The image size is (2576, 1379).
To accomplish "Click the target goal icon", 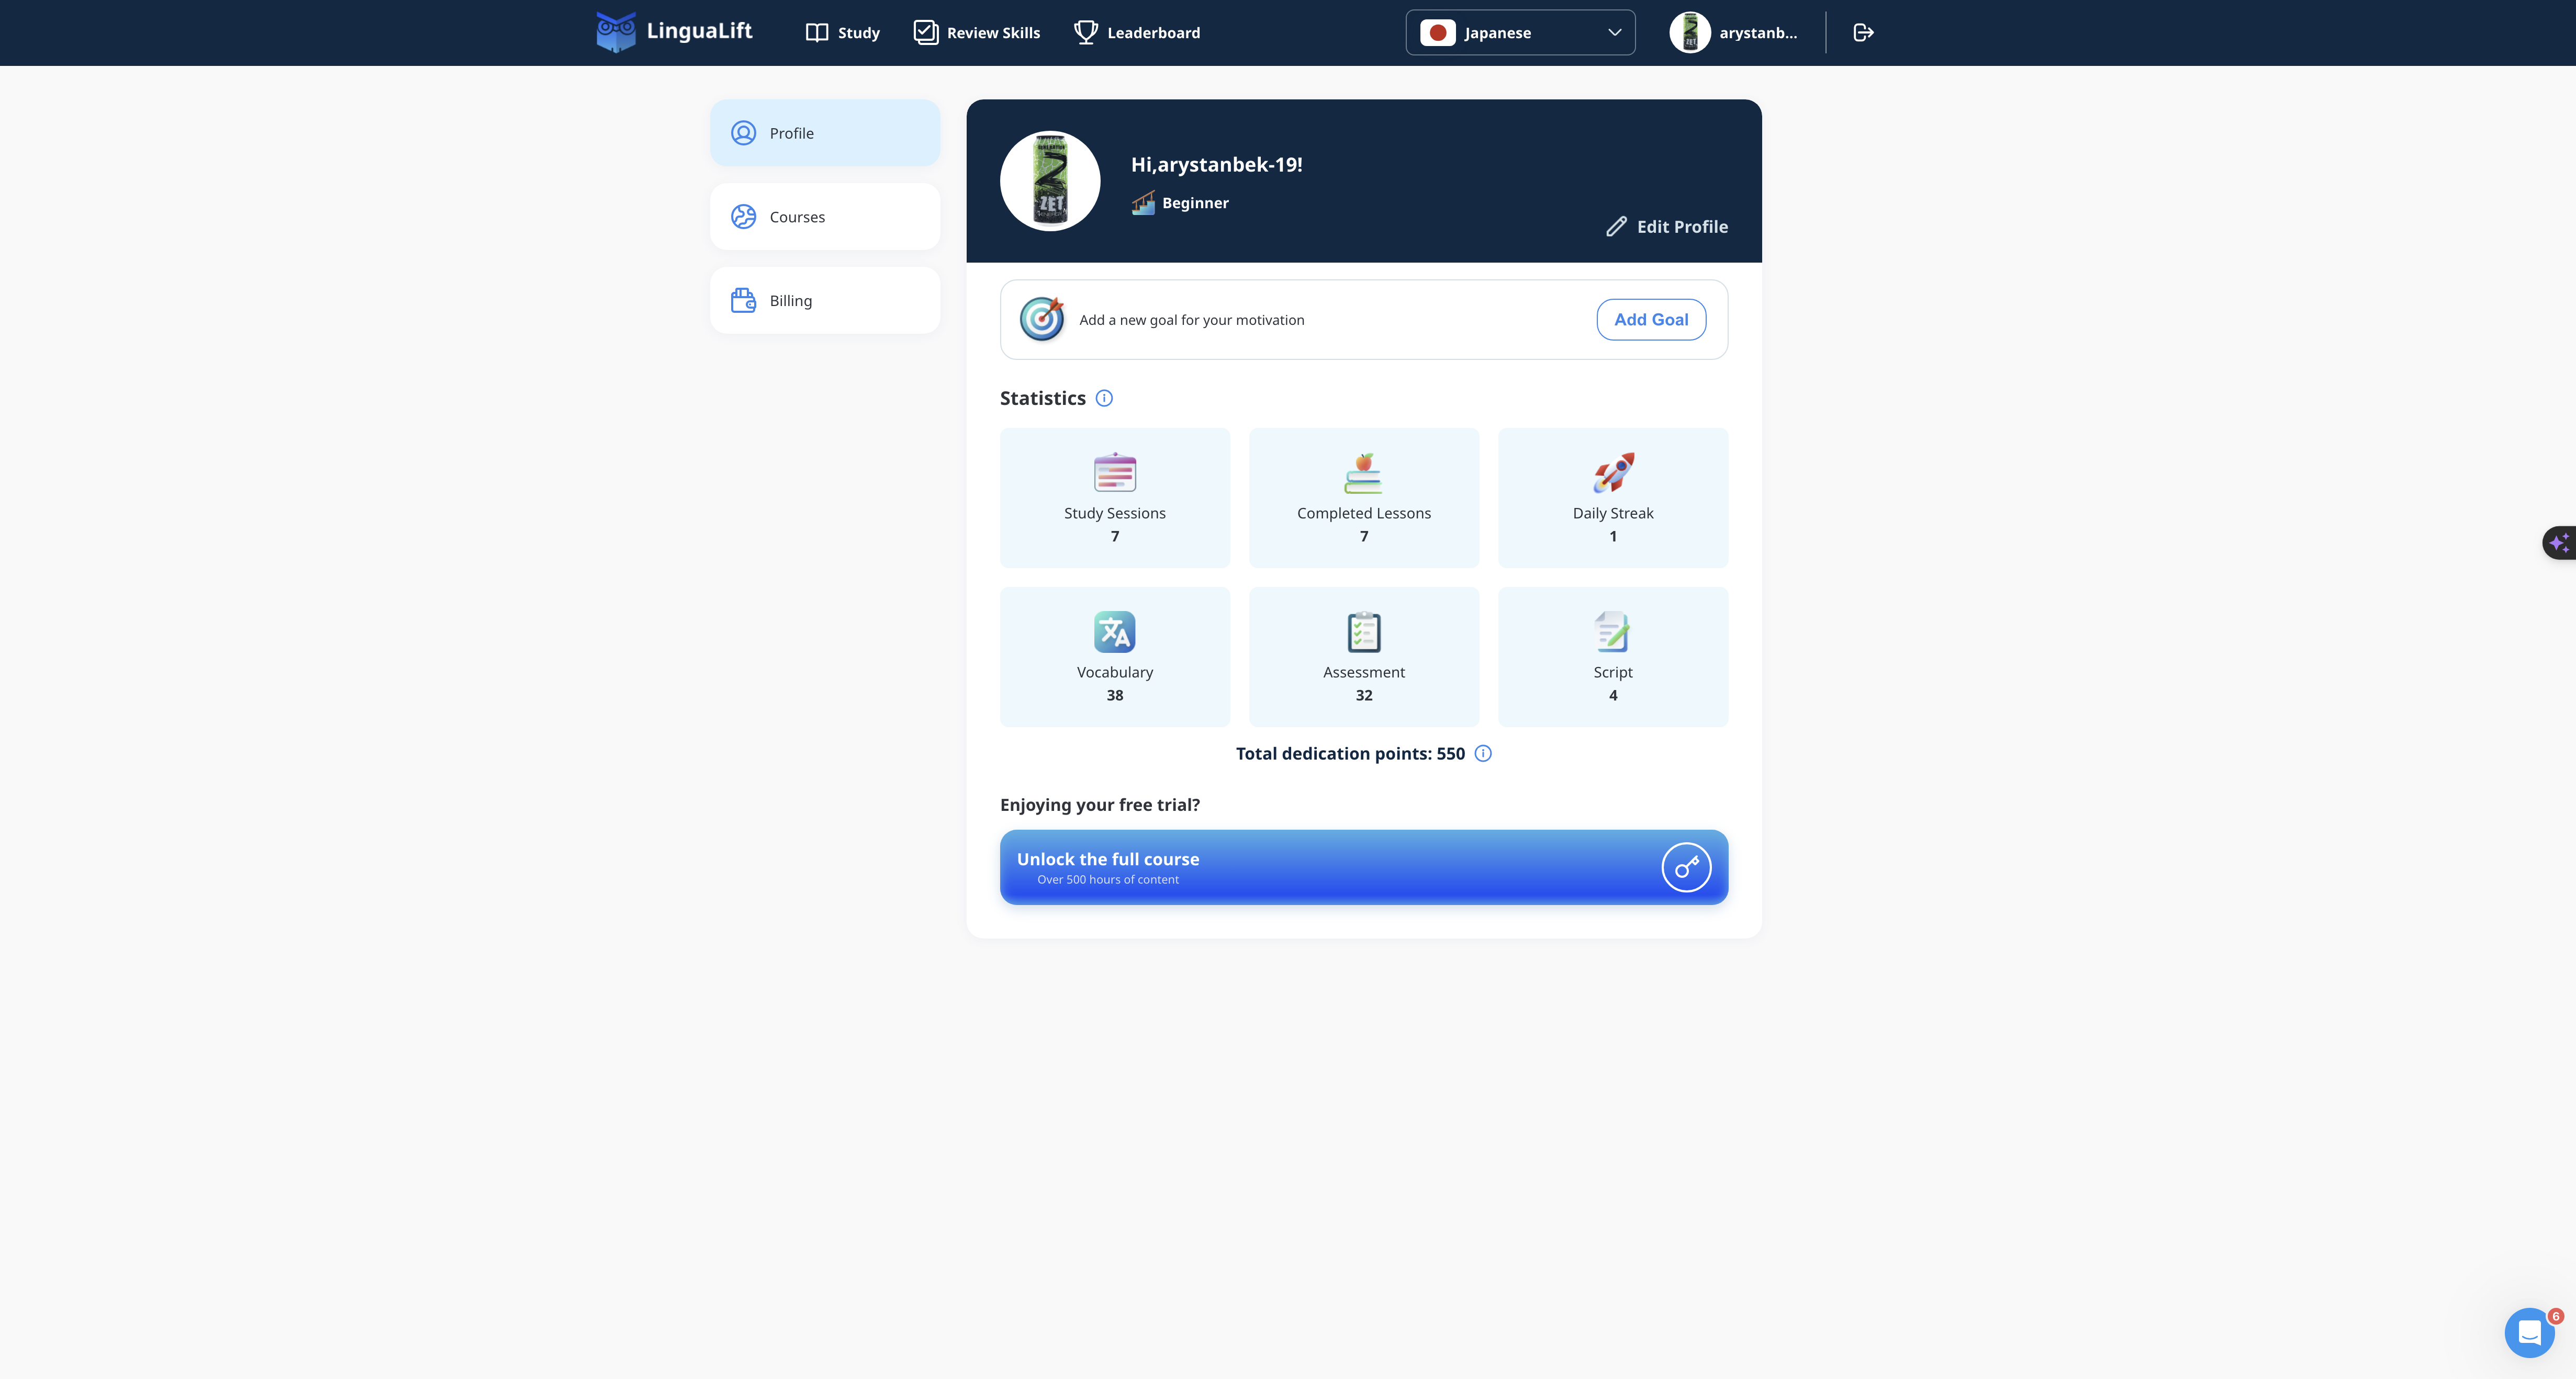I will [x=1041, y=320].
